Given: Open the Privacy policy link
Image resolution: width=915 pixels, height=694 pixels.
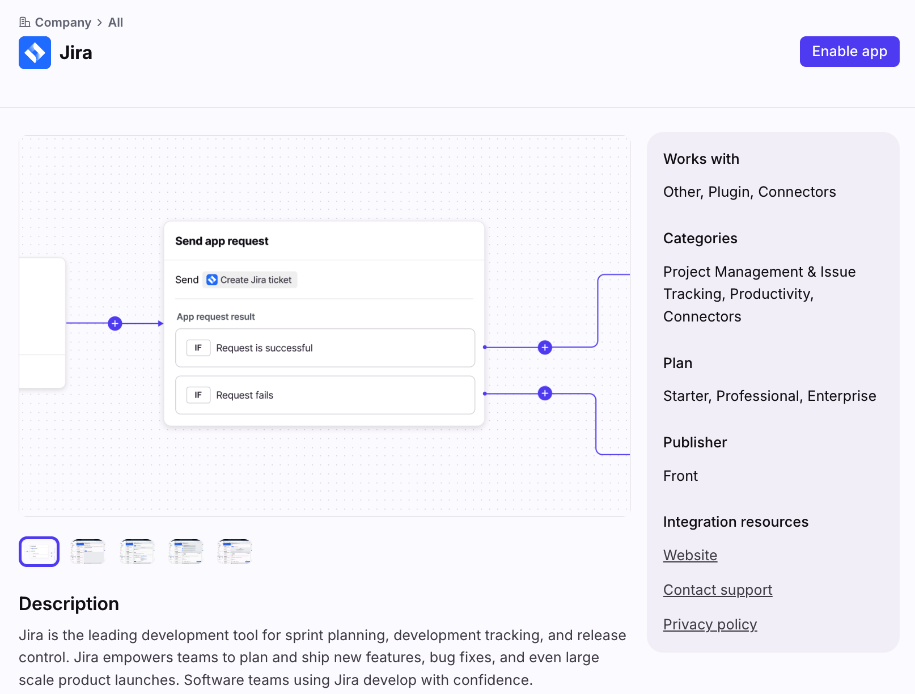Looking at the screenshot, I should 710,625.
